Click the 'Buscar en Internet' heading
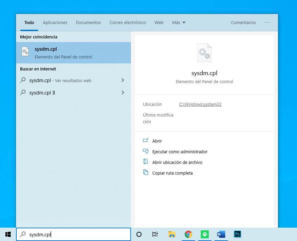This screenshot has height=241, width=297. [x=38, y=69]
